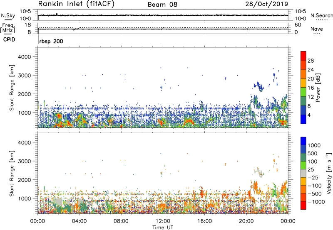Click the solid line sample under "N.Sky"
333x230 pixels.
click(x=8, y=20)
